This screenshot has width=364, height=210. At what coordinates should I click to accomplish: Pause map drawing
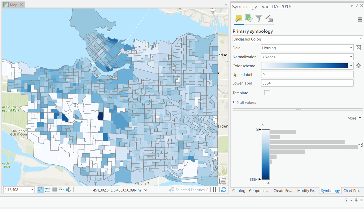click(215, 190)
